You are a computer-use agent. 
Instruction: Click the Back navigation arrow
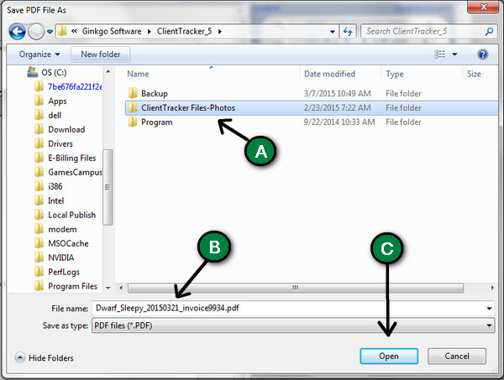coord(17,31)
